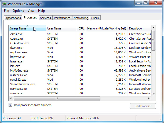Switch to the Applications tab
This screenshot has height=123, width=164.
pos(13,18)
